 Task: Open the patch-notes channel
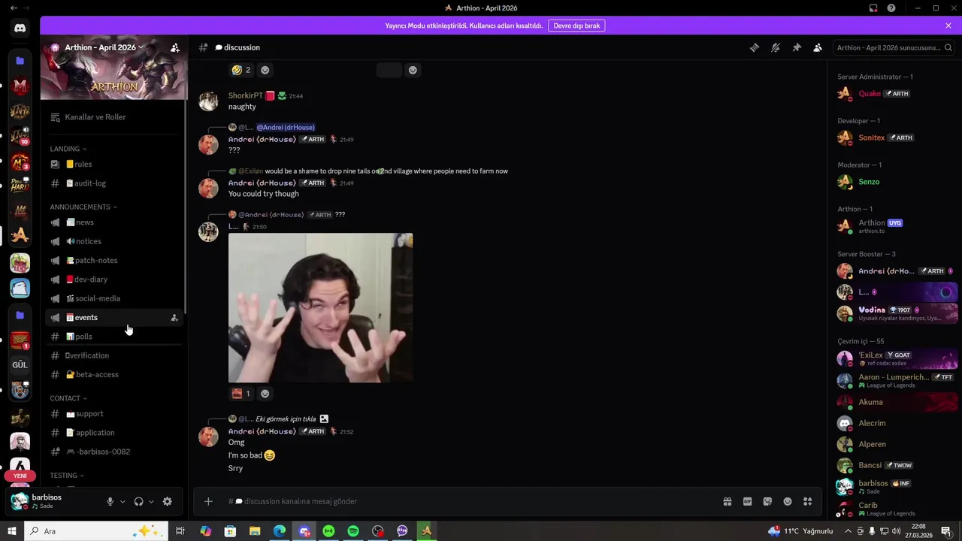(113, 260)
